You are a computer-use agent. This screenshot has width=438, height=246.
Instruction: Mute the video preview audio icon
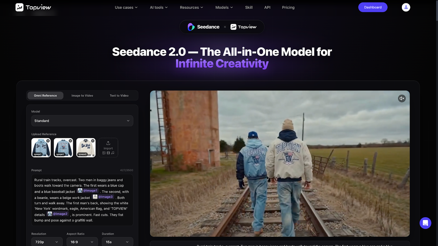click(x=401, y=98)
